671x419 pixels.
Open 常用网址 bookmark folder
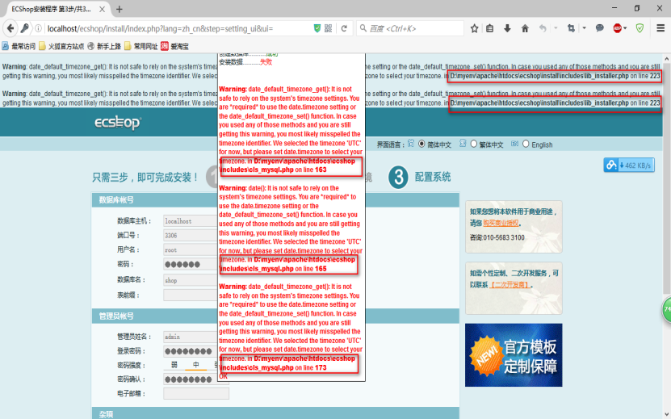click(140, 46)
